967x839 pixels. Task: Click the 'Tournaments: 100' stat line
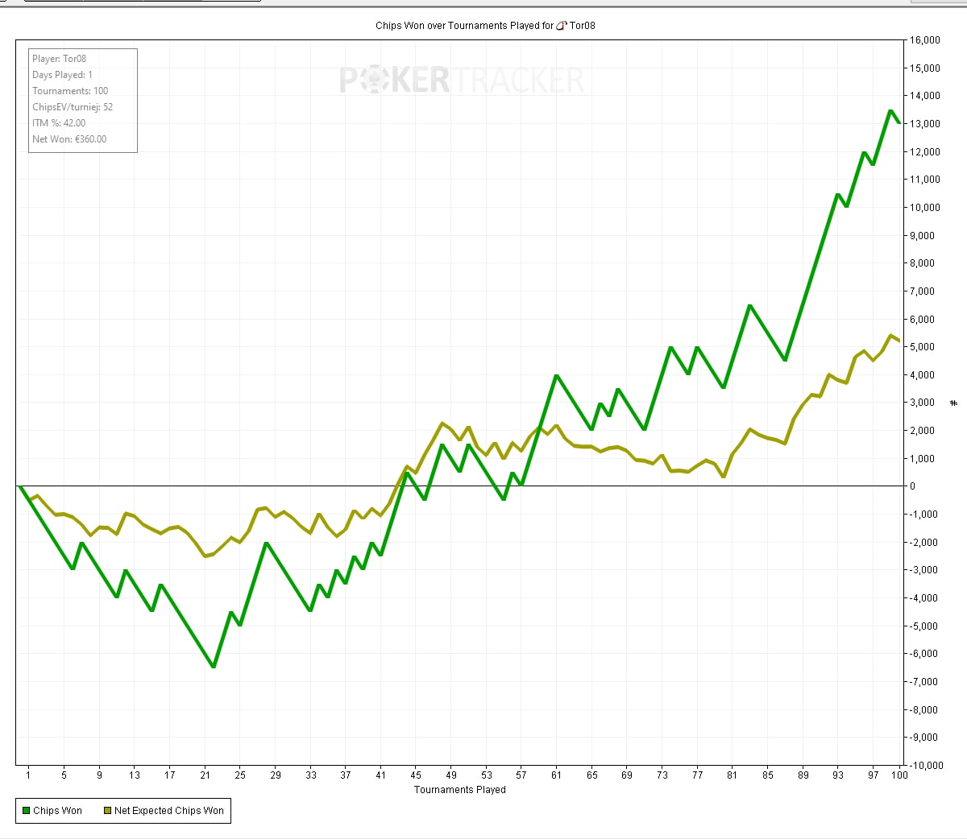[x=70, y=91]
